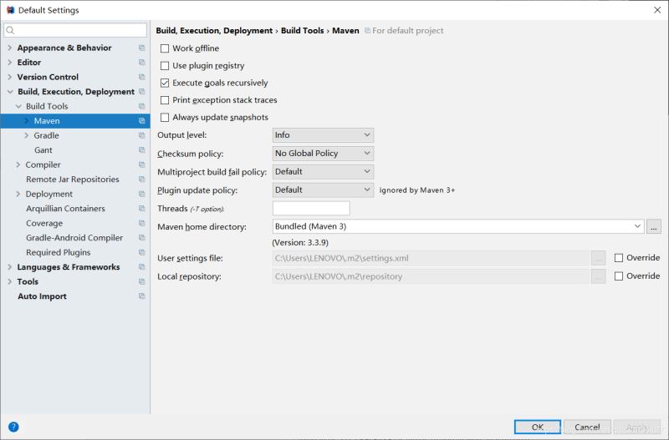Viewport: 669px width, 440px height.
Task: Click the icon next to Required Plugins
Action: [x=142, y=252]
